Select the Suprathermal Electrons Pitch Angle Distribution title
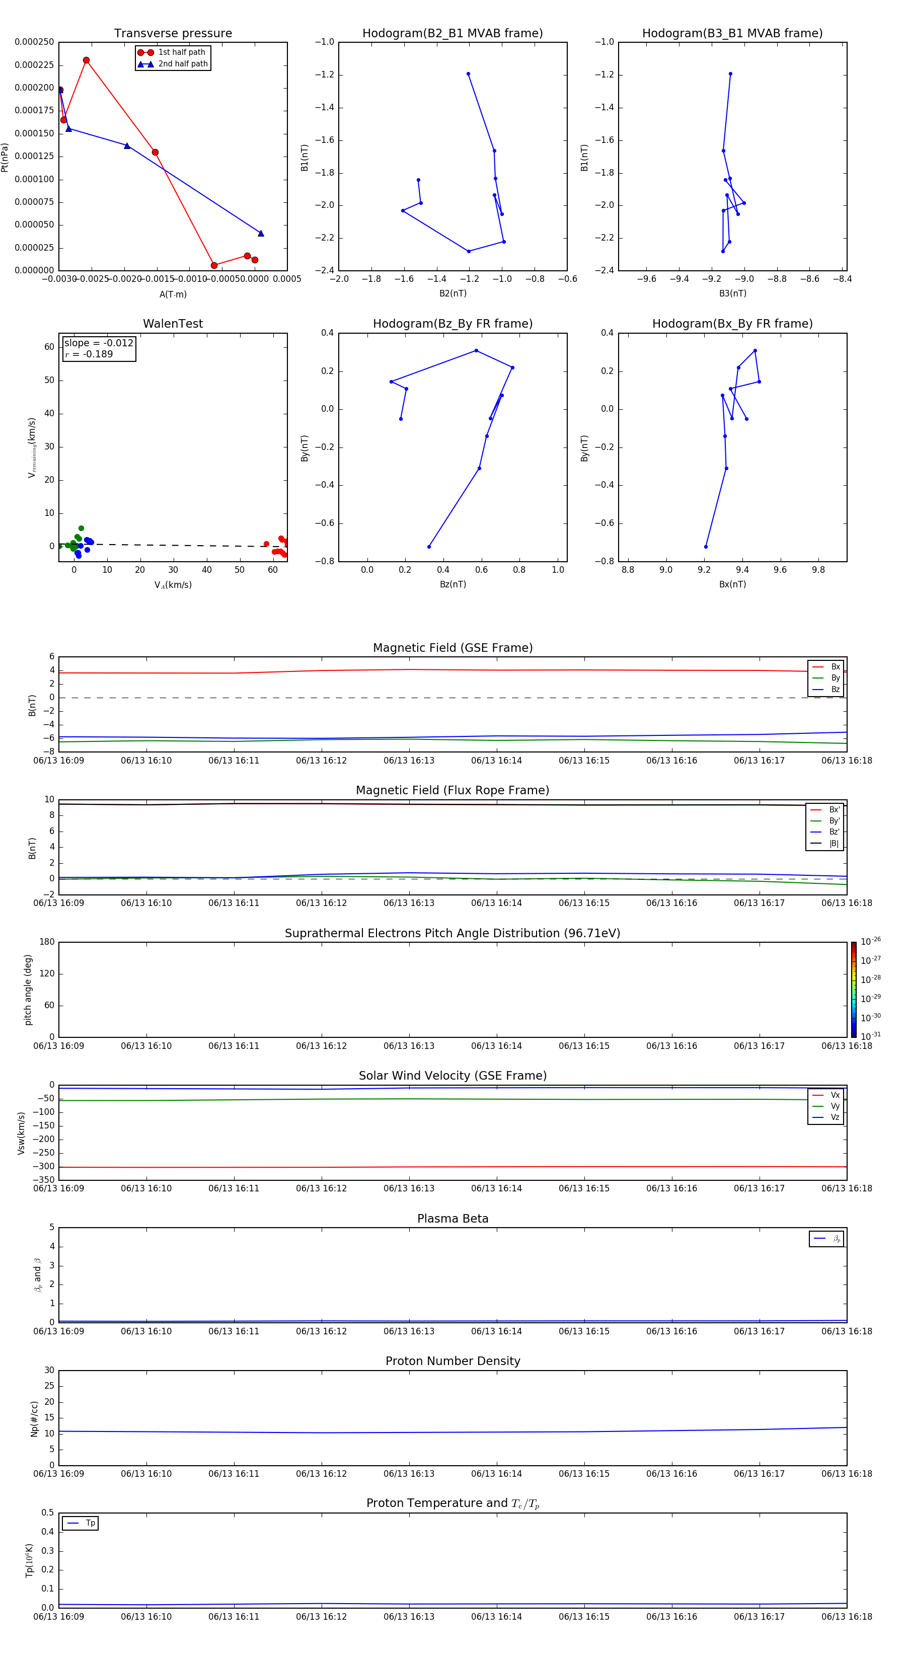Viewport: 906px width, 1661px height. [452, 934]
